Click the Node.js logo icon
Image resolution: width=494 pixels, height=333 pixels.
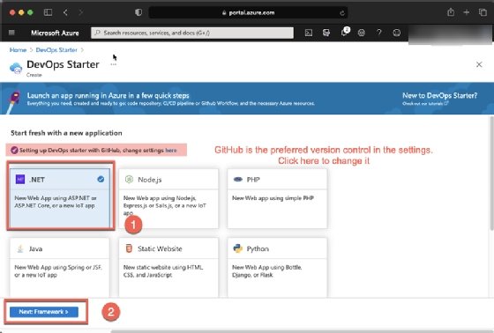pos(129,180)
